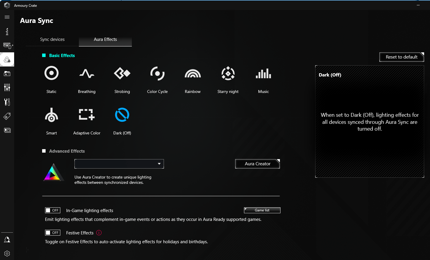Select the Static lighting effect icon
The height and width of the screenshot is (260, 430).
coord(52,73)
